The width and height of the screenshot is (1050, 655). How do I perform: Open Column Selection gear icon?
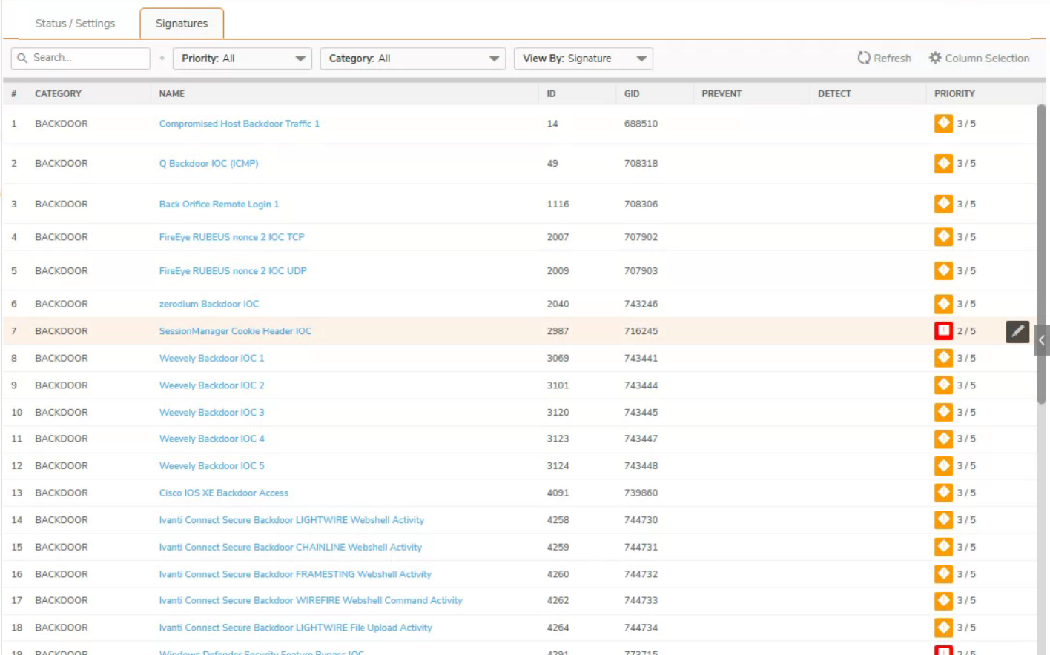pos(935,58)
